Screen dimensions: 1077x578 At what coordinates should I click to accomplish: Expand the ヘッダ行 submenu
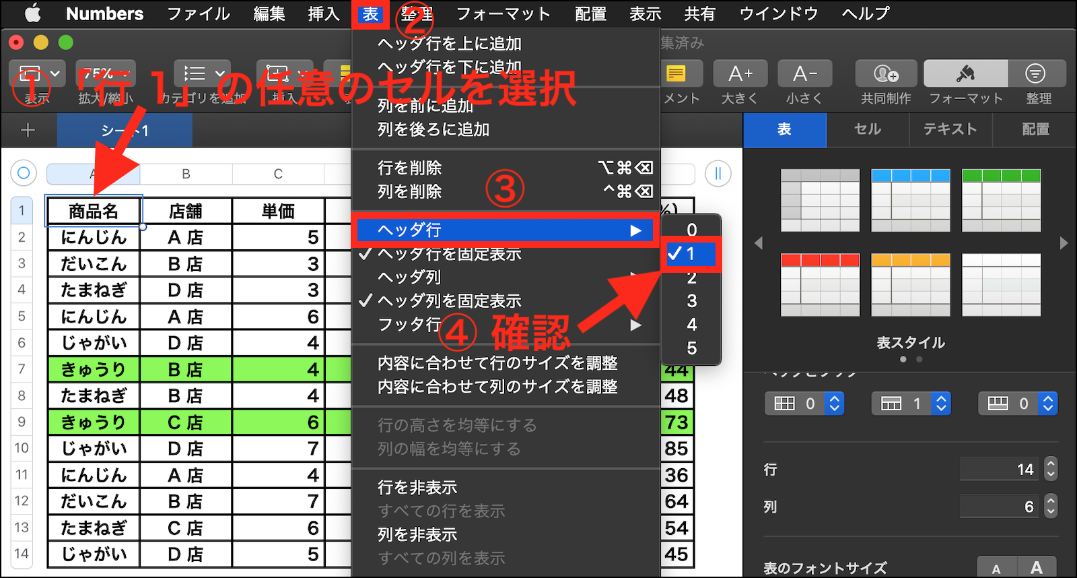tap(506, 230)
